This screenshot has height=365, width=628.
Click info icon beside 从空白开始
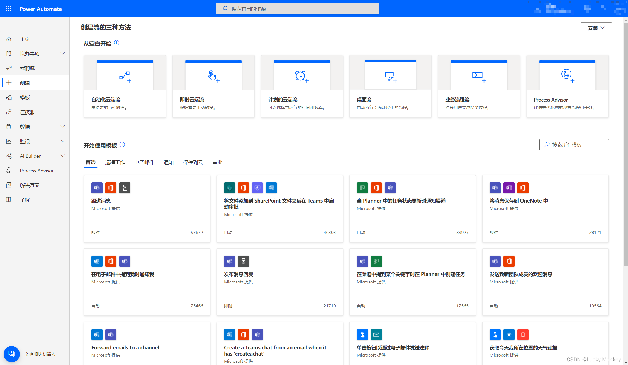(x=117, y=43)
